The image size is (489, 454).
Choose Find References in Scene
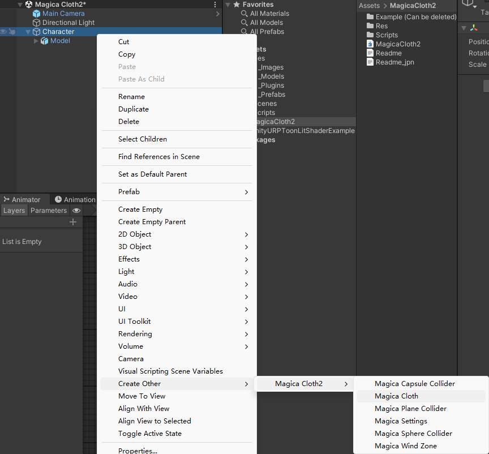pos(177,157)
